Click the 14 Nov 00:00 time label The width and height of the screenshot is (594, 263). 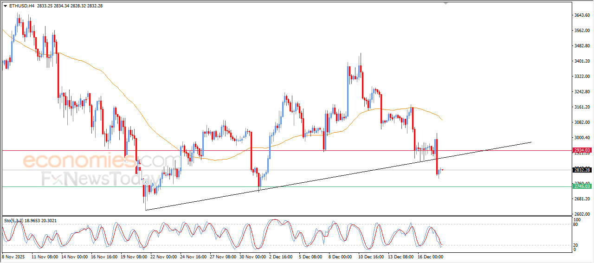pos(74,256)
